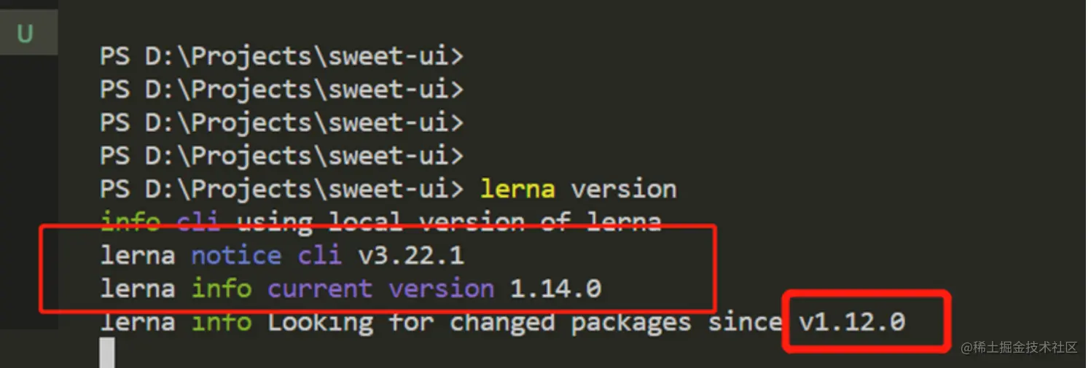This screenshot has width=1091, height=368.
Task: Click the current version number 1.14.0
Action: [x=555, y=289]
